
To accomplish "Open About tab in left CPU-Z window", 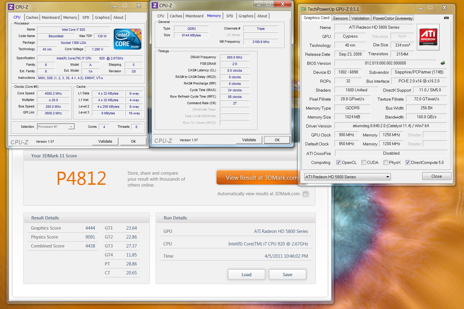I will pyautogui.click(x=118, y=17).
